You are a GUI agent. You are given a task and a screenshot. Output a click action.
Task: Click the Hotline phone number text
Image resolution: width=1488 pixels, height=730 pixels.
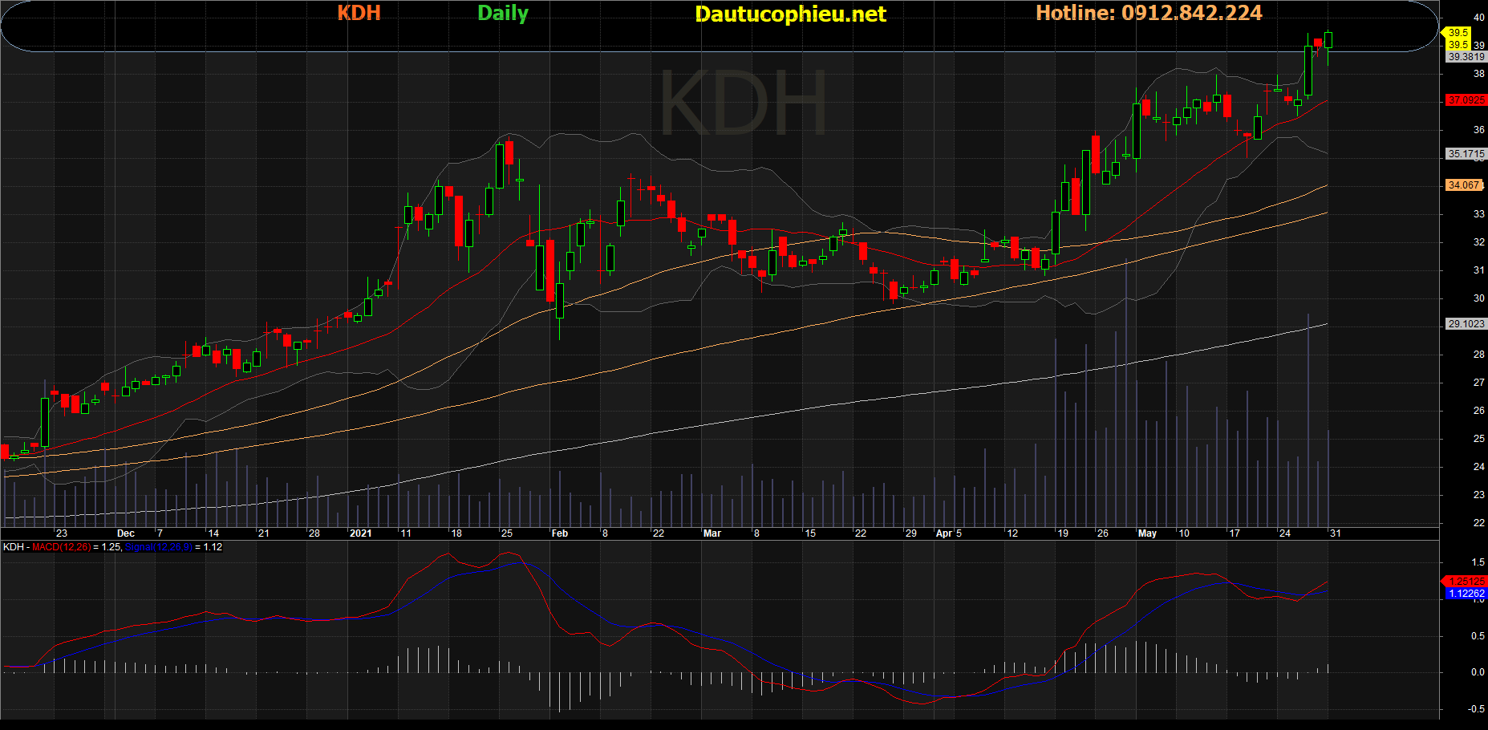[x=1149, y=13]
